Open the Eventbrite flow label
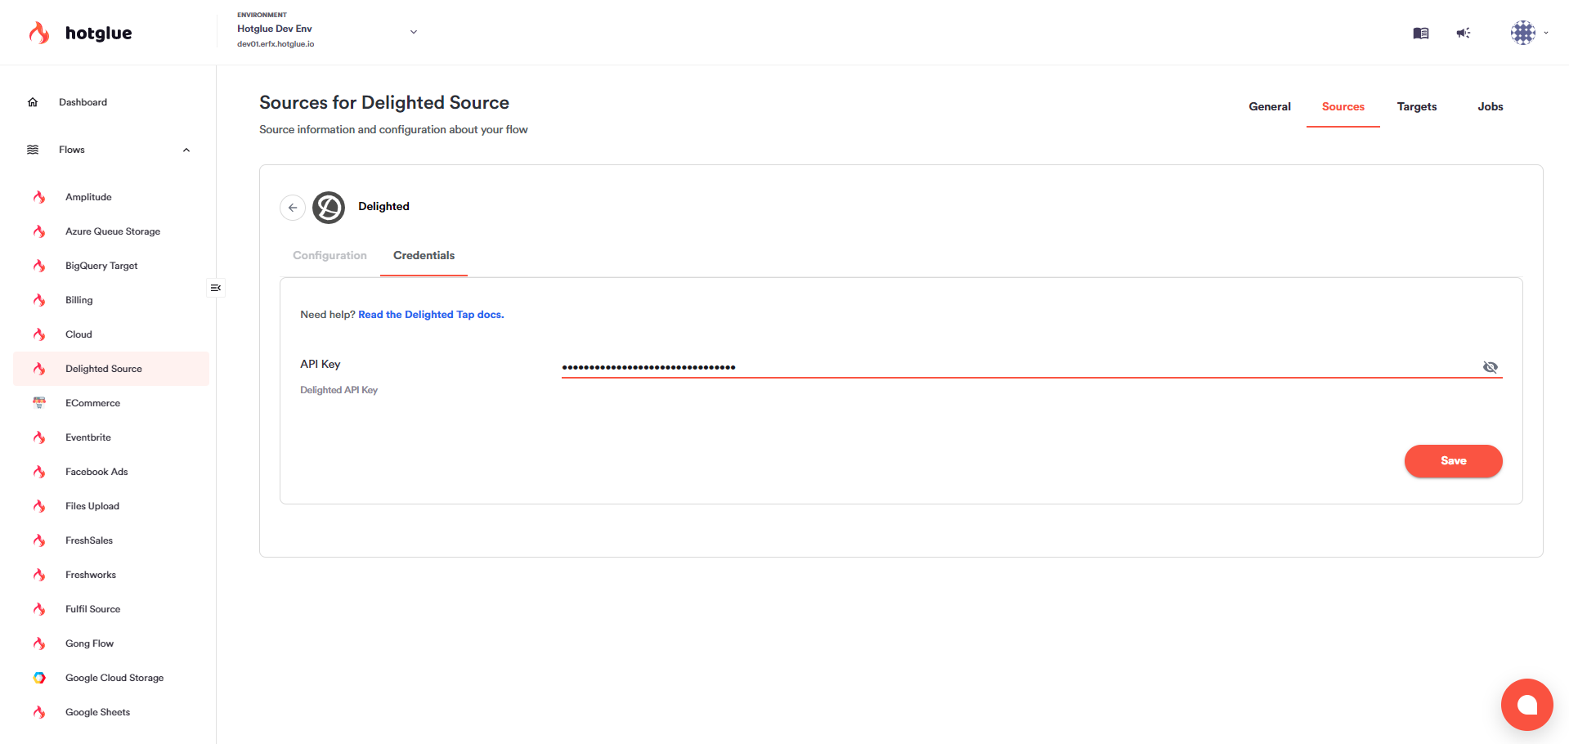The height and width of the screenshot is (744, 1569). click(x=88, y=437)
